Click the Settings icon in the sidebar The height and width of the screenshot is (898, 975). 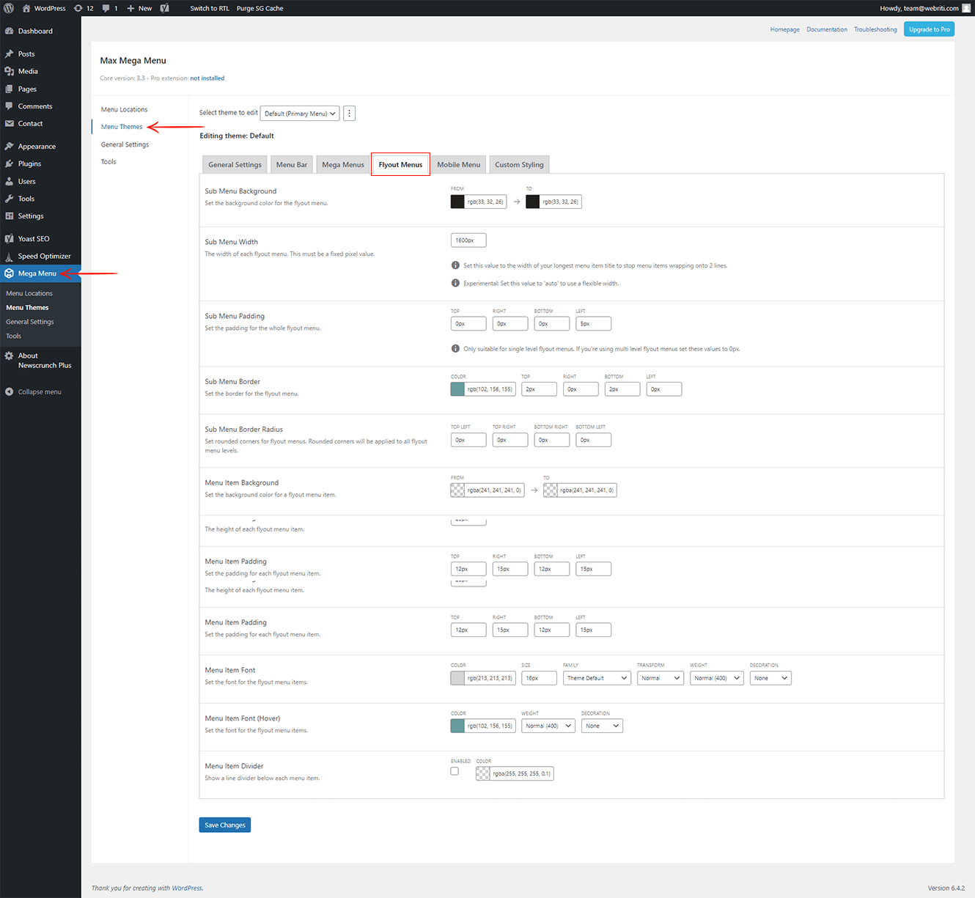[10, 216]
